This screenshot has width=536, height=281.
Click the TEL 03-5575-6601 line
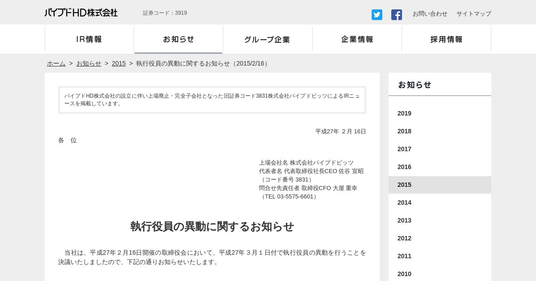pyautogui.click(x=289, y=196)
